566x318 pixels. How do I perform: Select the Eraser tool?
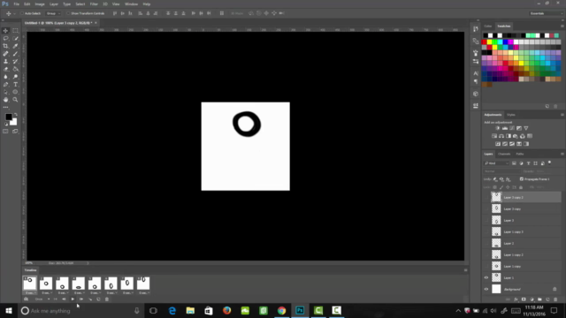5,69
